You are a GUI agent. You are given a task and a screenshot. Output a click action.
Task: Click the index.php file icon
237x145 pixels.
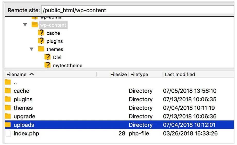click(x=8, y=133)
